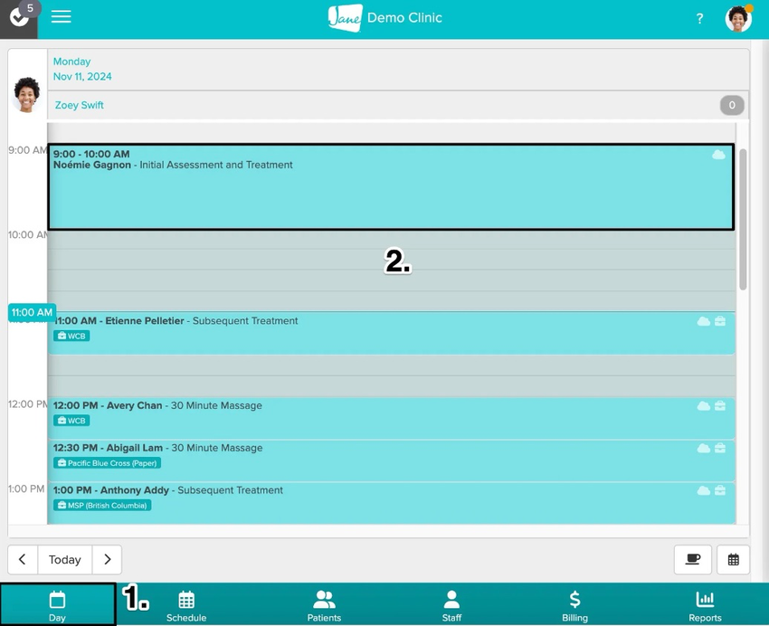Click briefcase icon on Avery Chan appointment
Viewport: 769px width, 626px height.
[720, 406]
